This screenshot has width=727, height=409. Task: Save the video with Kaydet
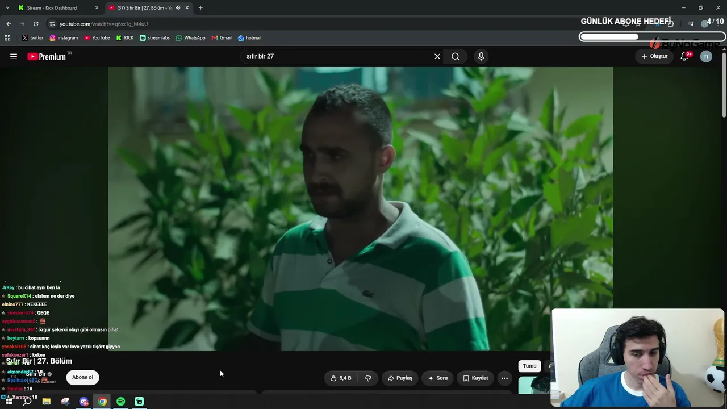(475, 378)
